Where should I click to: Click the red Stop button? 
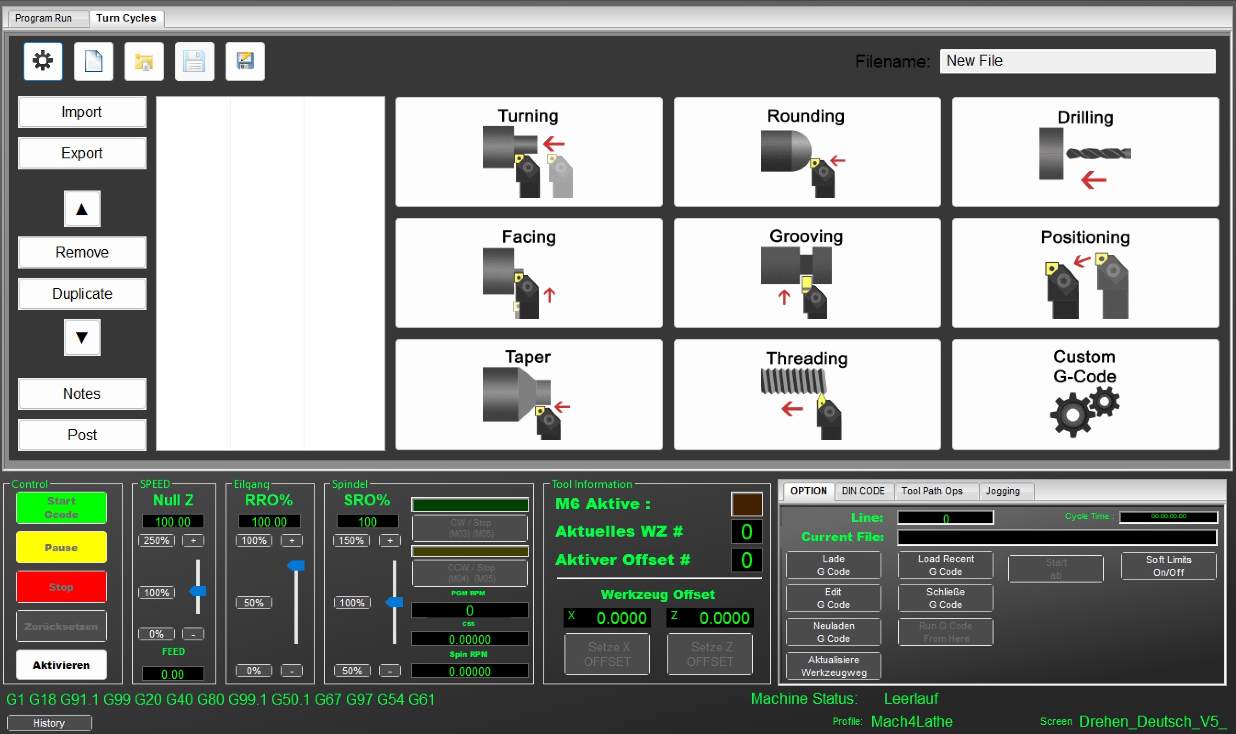(x=62, y=587)
